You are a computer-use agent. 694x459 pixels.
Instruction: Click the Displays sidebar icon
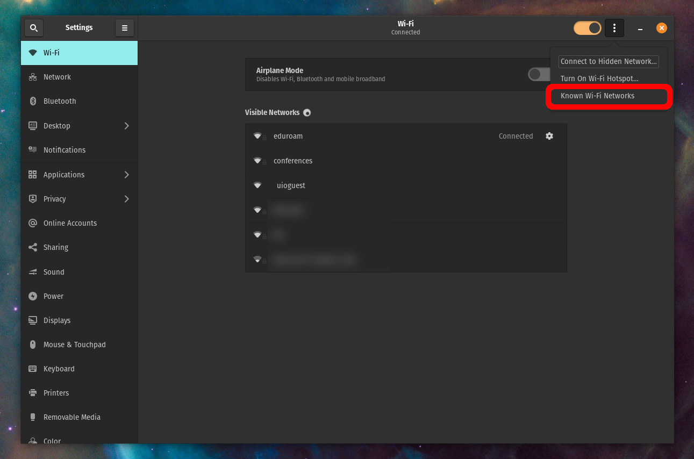click(33, 320)
